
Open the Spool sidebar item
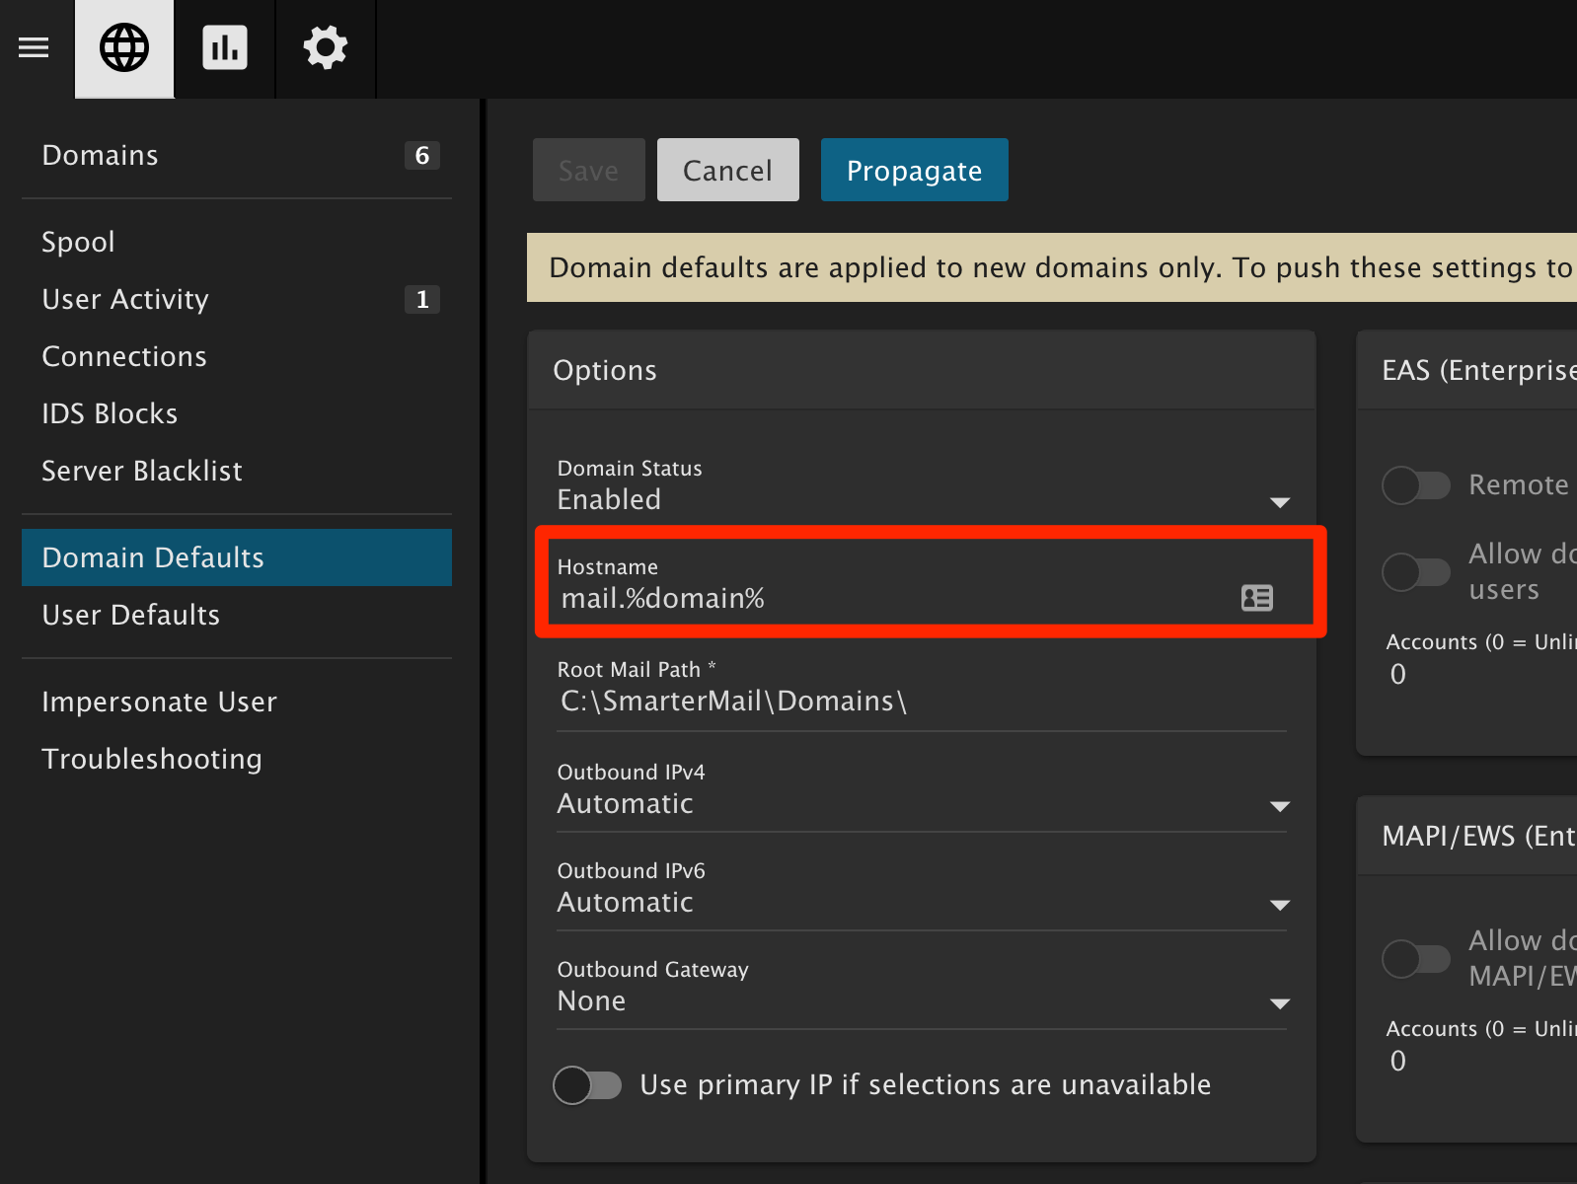pos(78,243)
